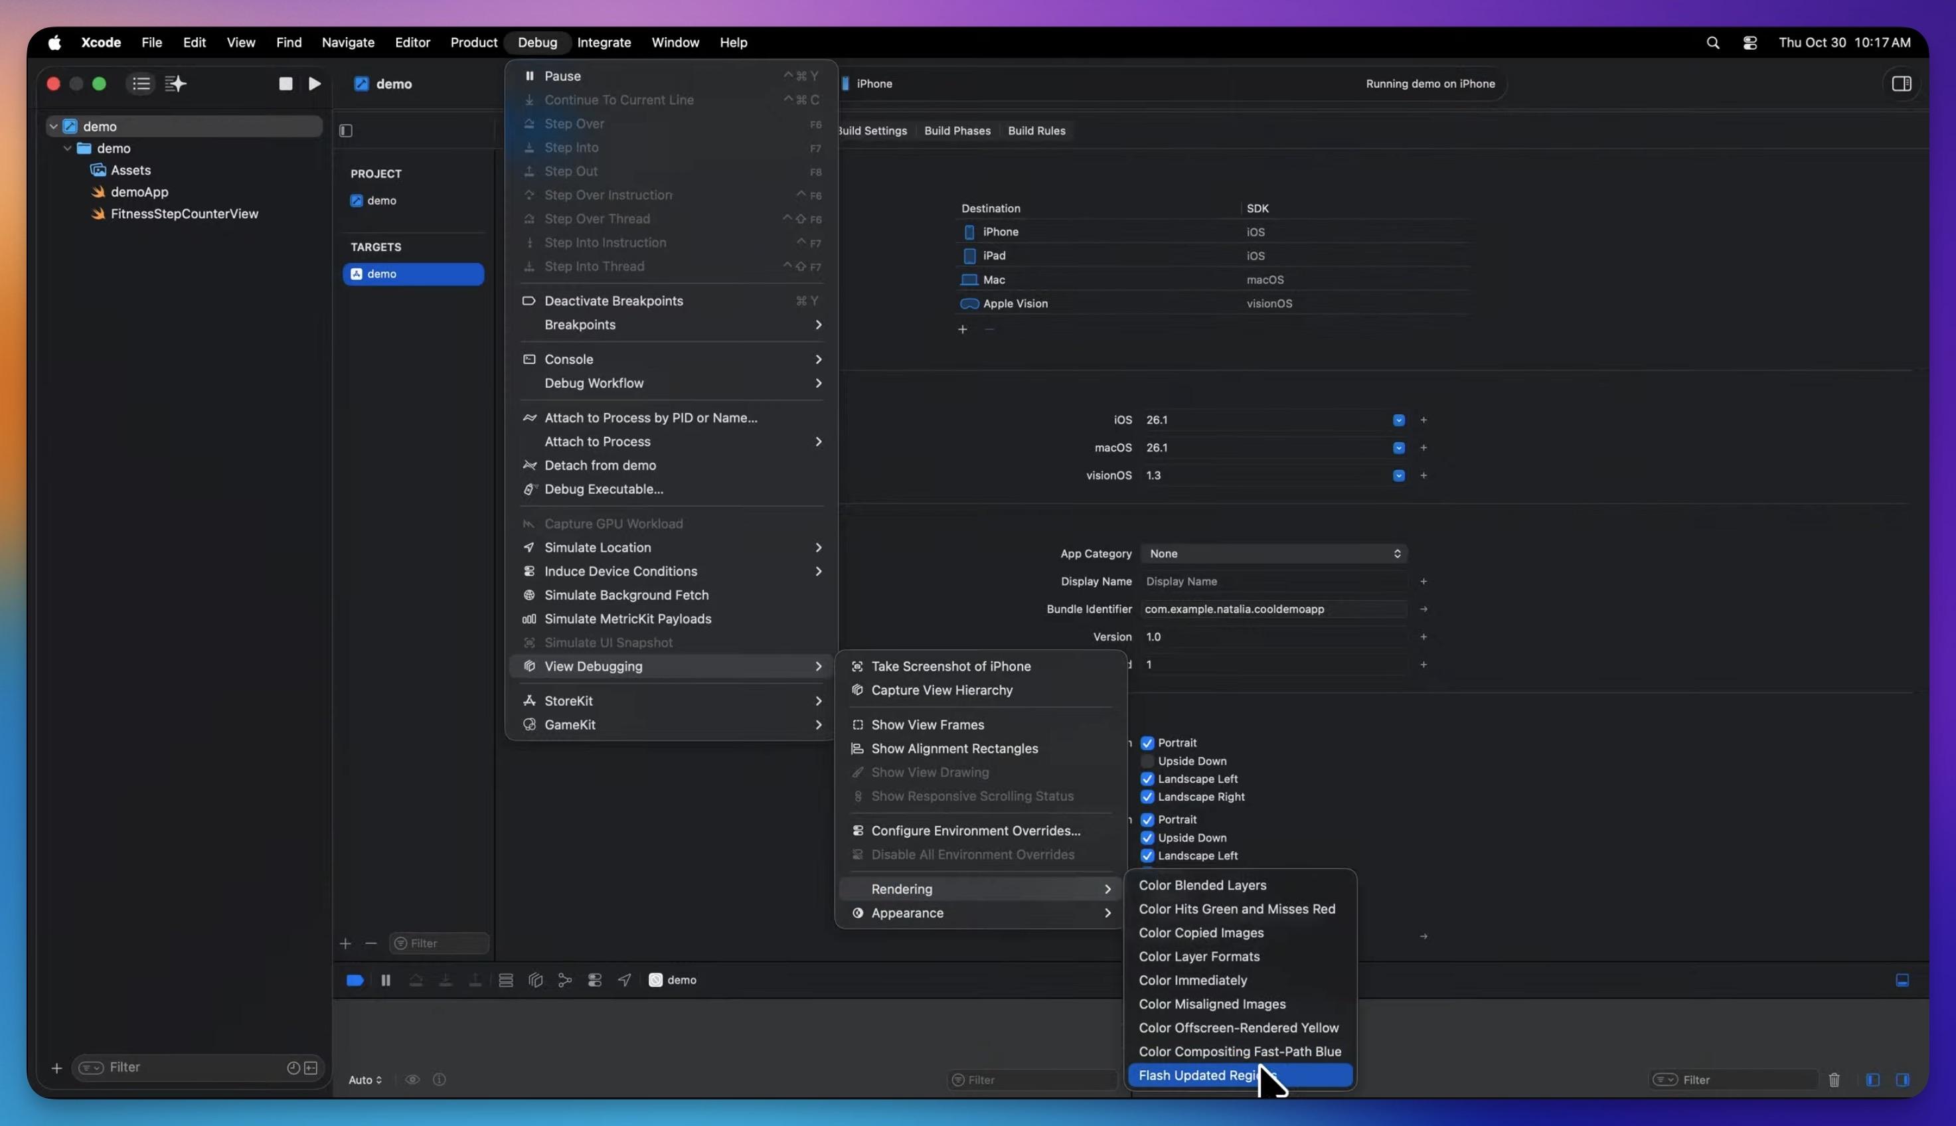Viewport: 1956px width, 1126px height.
Task: Click the Display Name text field
Action: tap(1274, 582)
